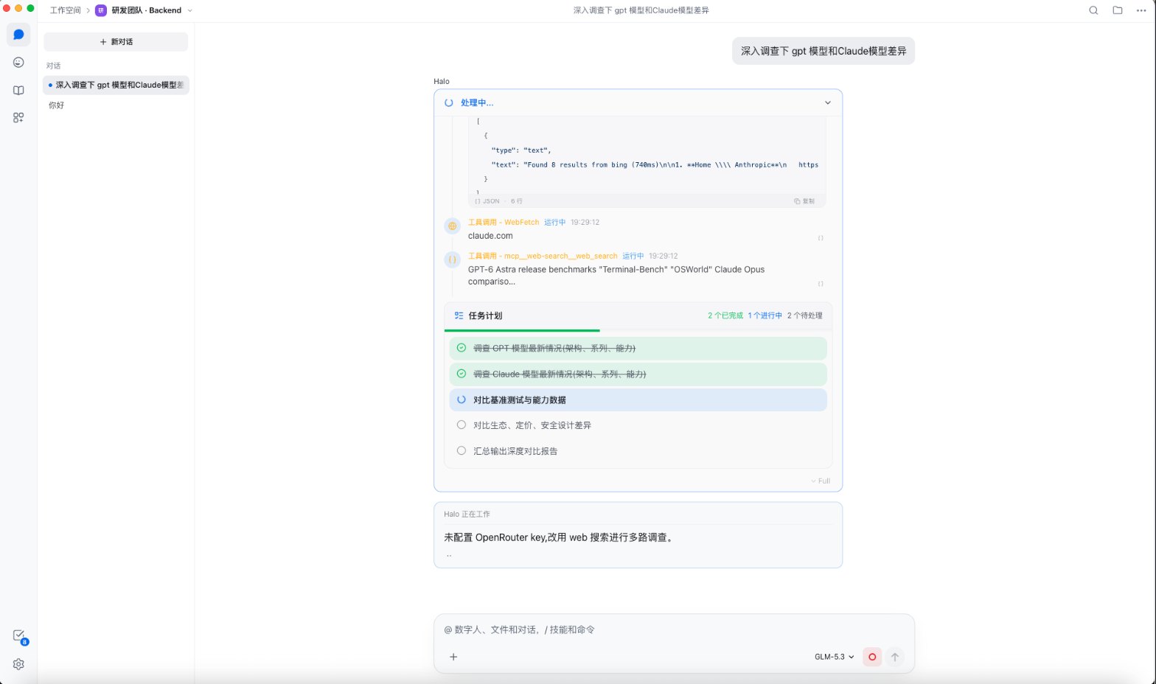This screenshot has height=684, width=1156.
Task: Click the WebFetch globe icon
Action: pyautogui.click(x=453, y=226)
